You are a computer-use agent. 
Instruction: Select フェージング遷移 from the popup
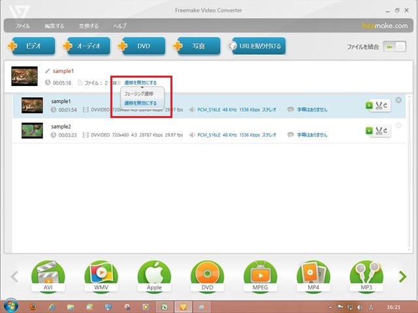[140, 94]
